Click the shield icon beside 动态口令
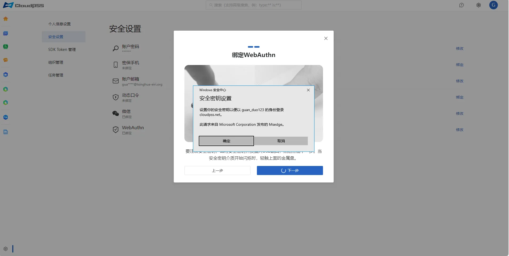This screenshot has height=256, width=509. [115, 97]
